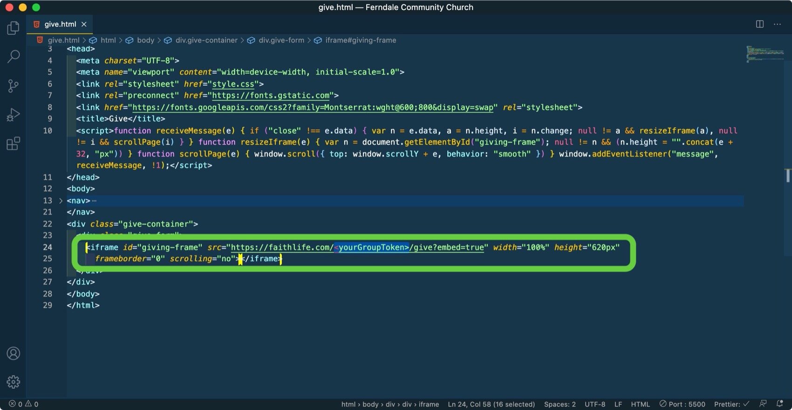Click the Prettier status item
Screen dimensions: 792x410
pos(731,404)
